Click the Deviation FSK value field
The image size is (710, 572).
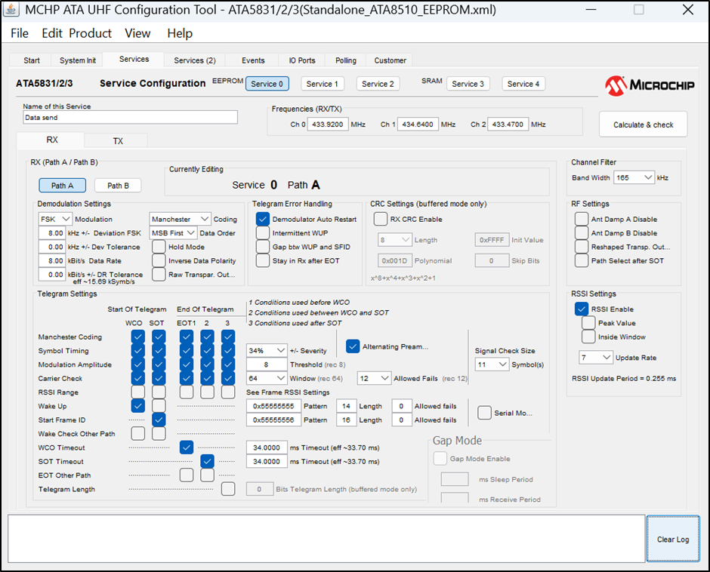coord(51,232)
